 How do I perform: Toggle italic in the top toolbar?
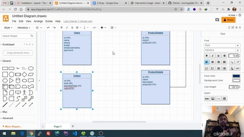tap(67, 27)
